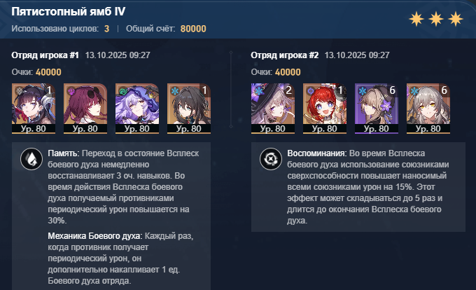Click the total score value 80000
476x290 pixels.
(193, 29)
